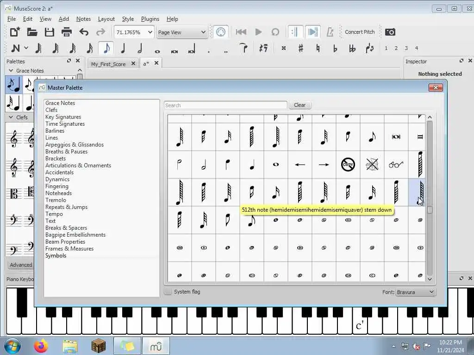Flip note stem direction
Screen dimensions: 474x355
pos(369,48)
